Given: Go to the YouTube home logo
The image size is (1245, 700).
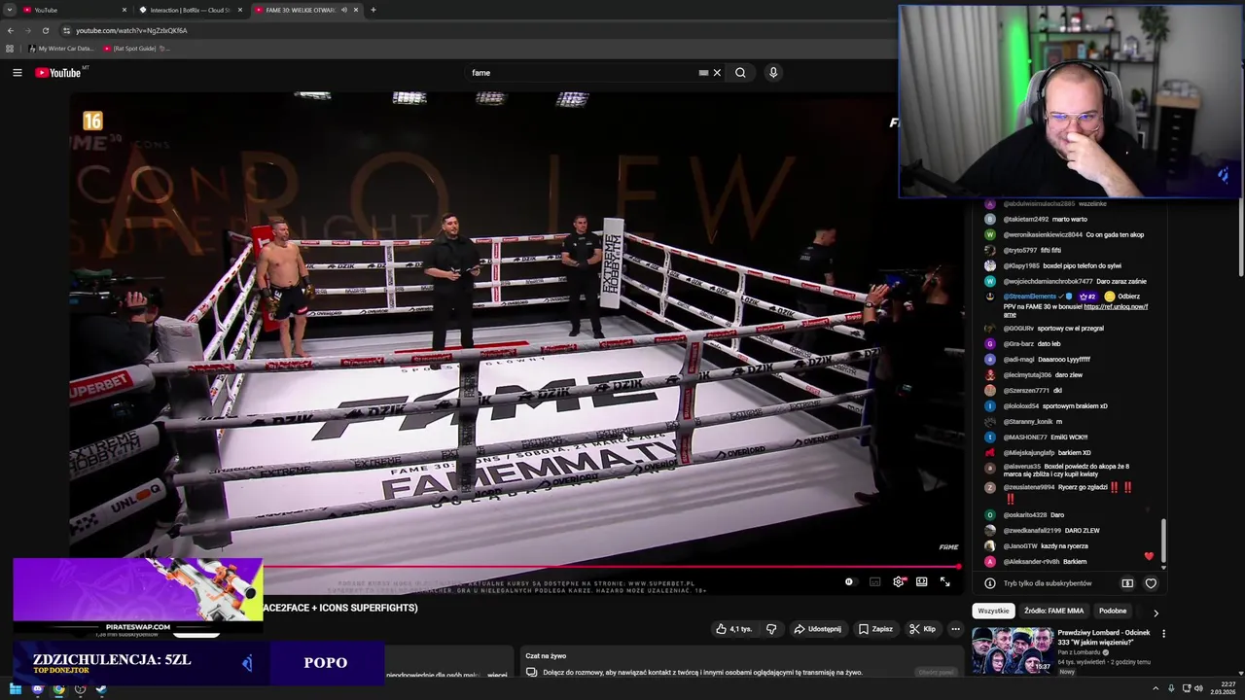Looking at the screenshot, I should (x=58, y=73).
